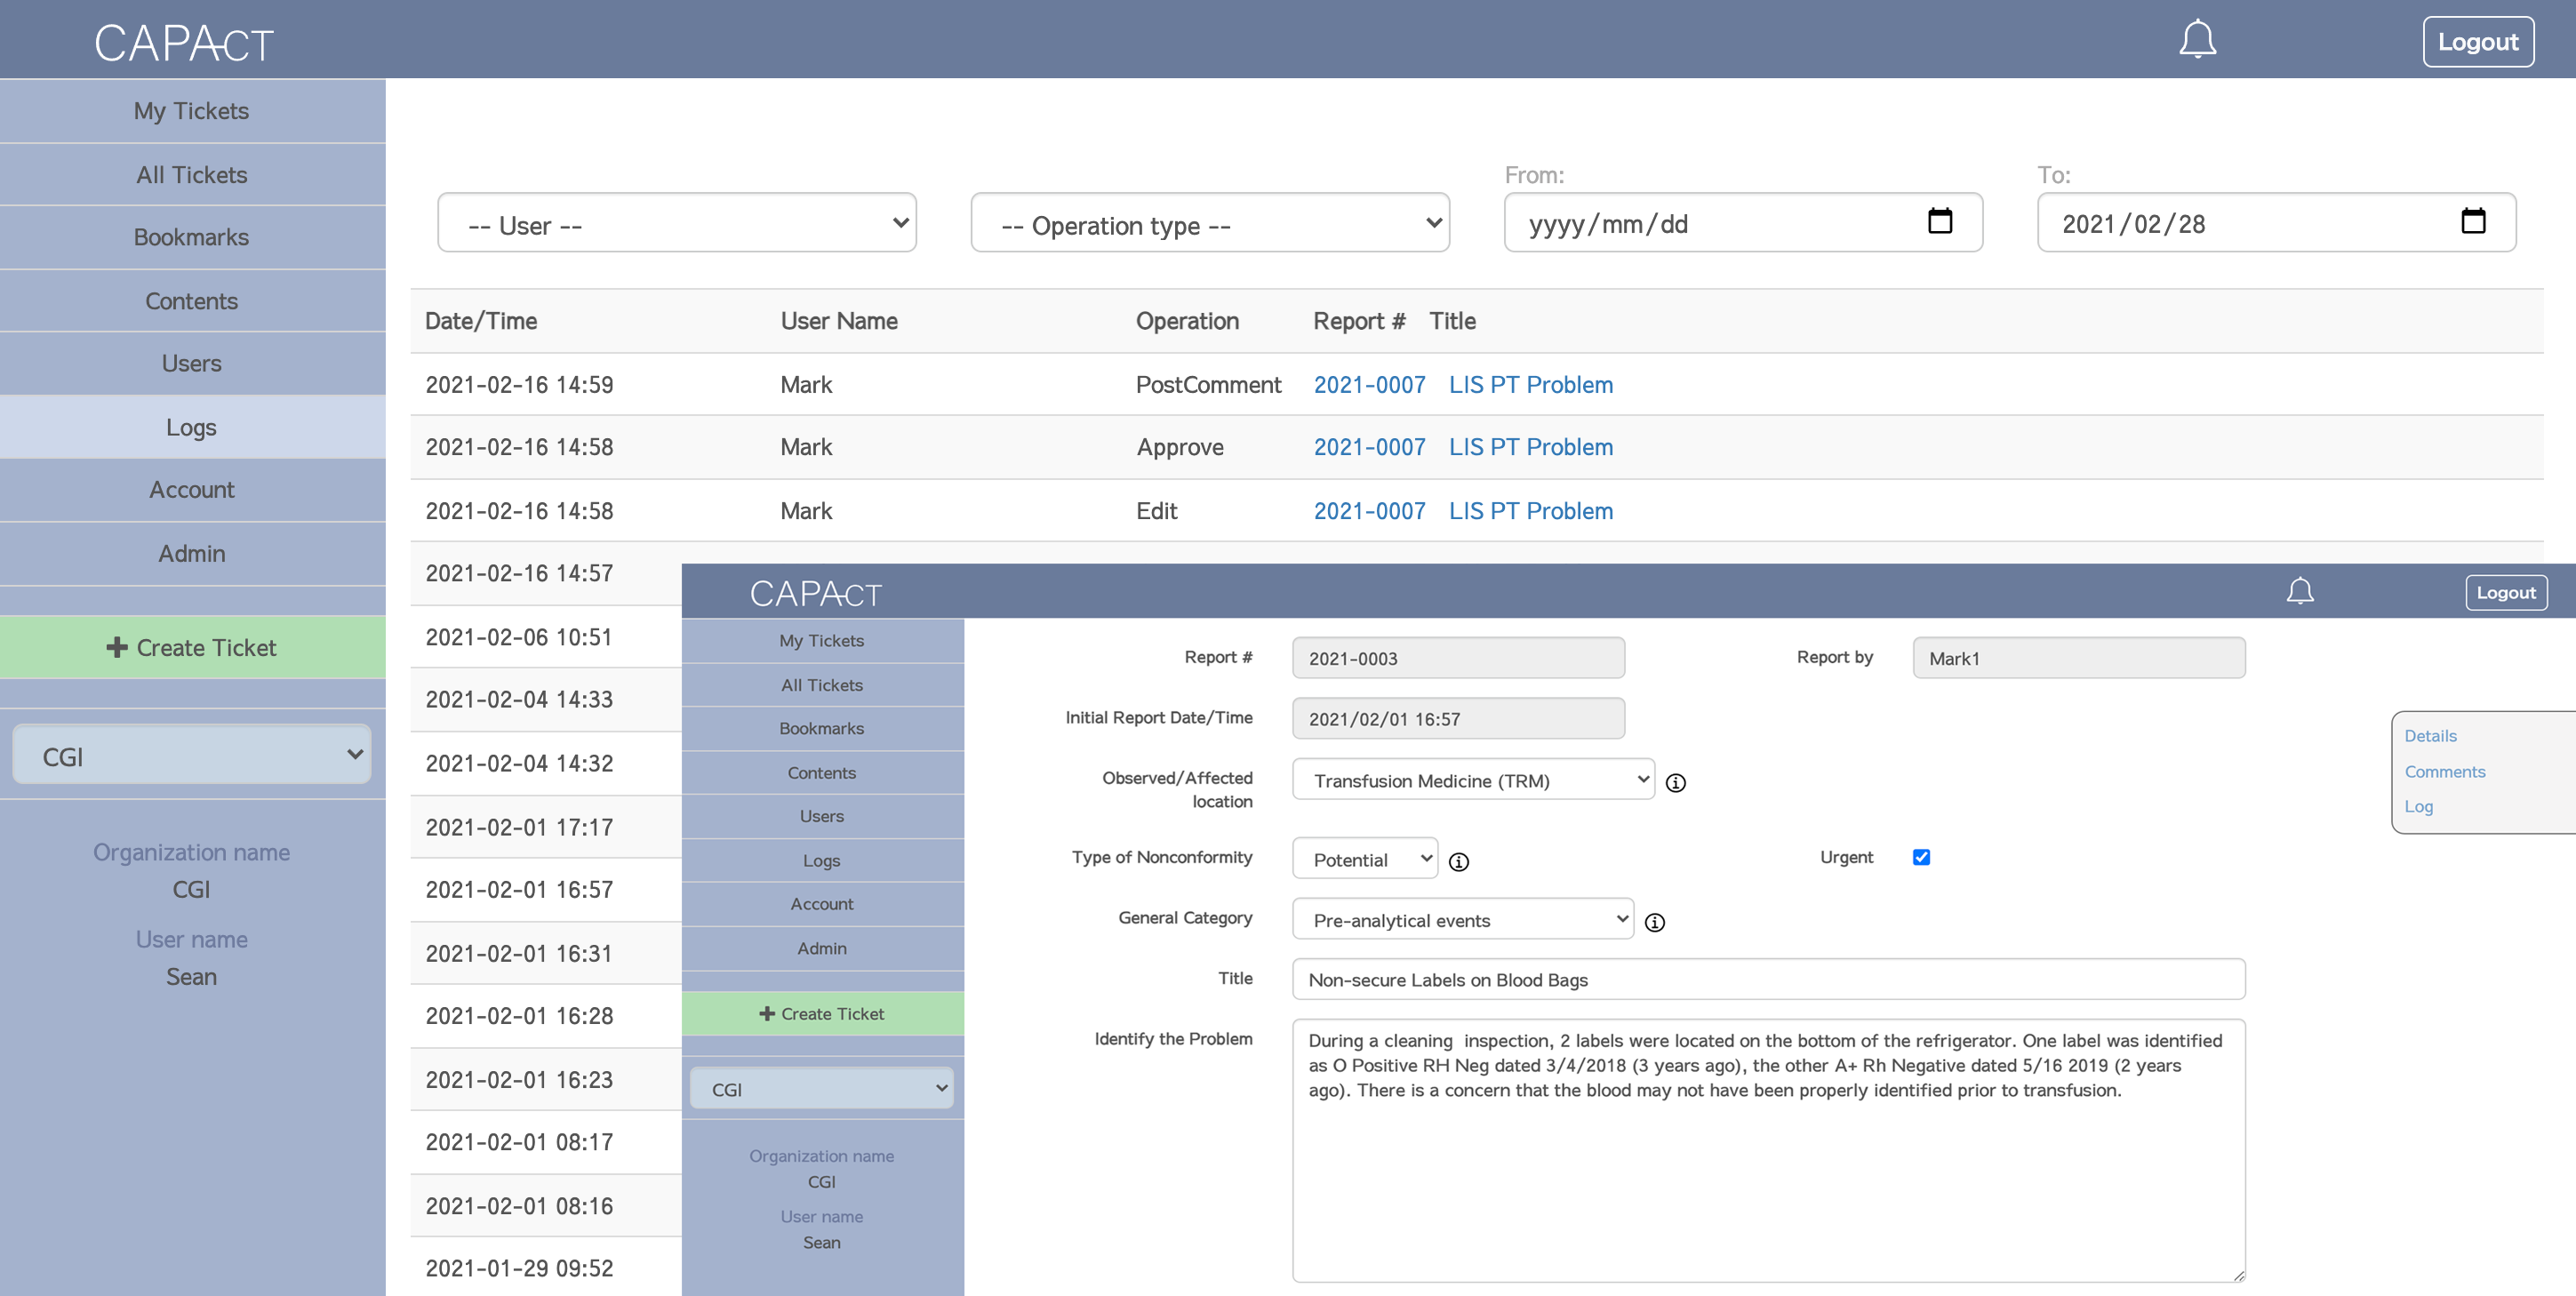Click info icon beside Type of Nonconformity
Screen dimensions: 2576x1296
click(1459, 862)
